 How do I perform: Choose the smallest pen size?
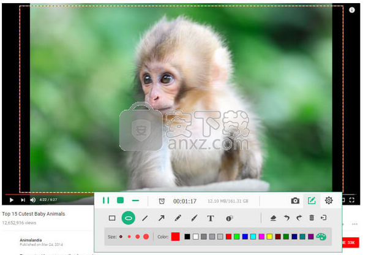click(x=121, y=237)
